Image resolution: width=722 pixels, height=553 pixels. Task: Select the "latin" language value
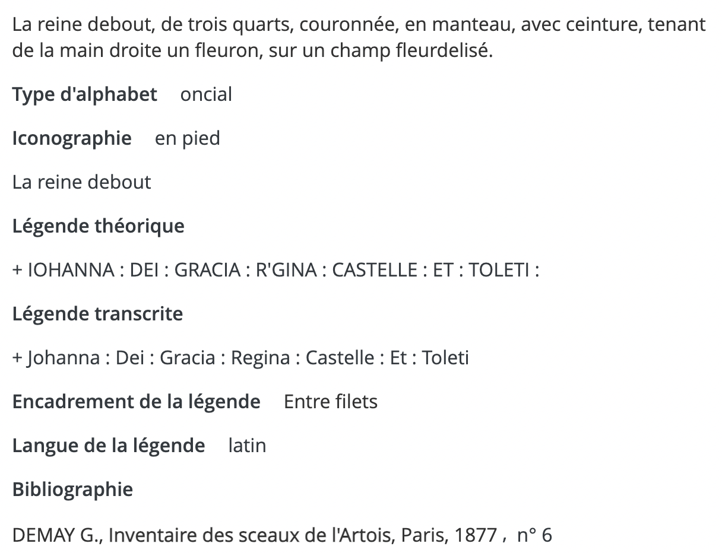pyautogui.click(x=248, y=446)
